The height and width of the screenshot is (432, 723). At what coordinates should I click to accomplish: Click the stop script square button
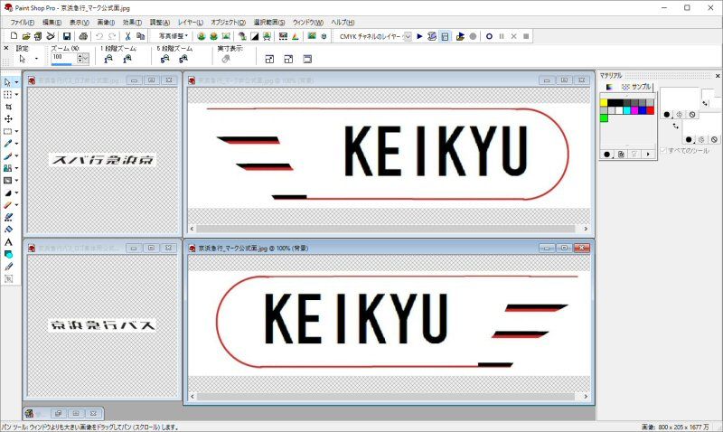click(x=526, y=36)
